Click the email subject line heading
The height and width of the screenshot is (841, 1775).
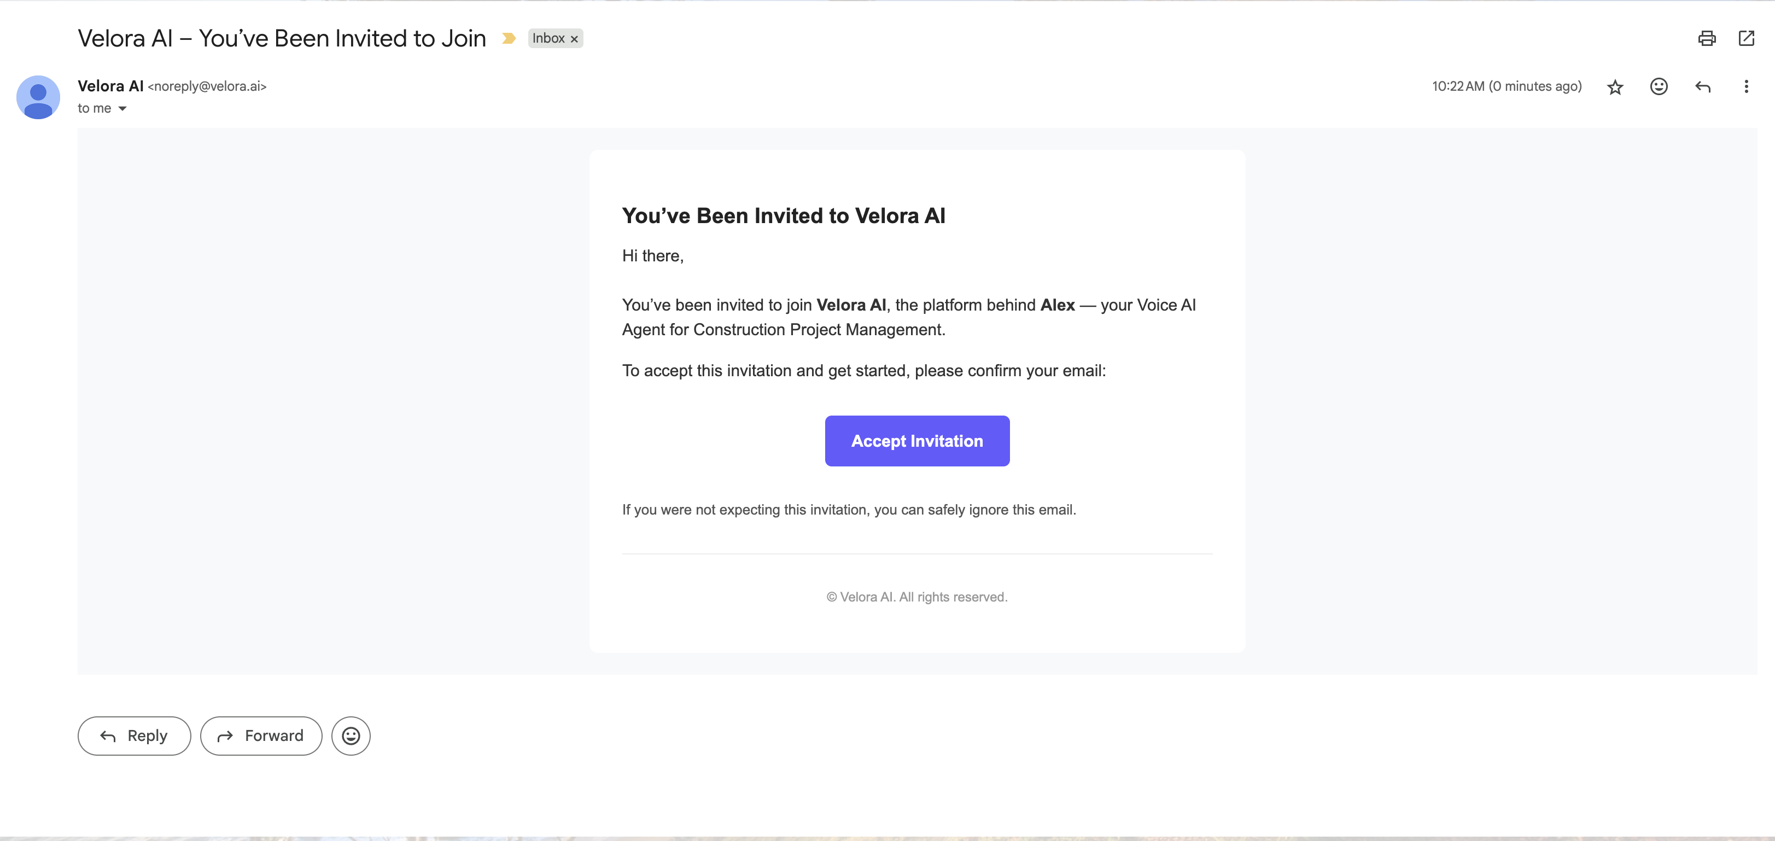point(282,39)
